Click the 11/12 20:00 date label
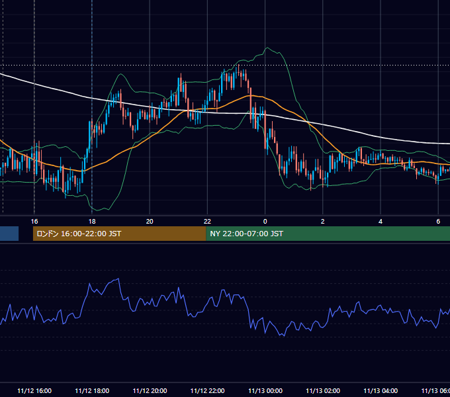Viewport: 450px width, 397px height. (x=150, y=390)
